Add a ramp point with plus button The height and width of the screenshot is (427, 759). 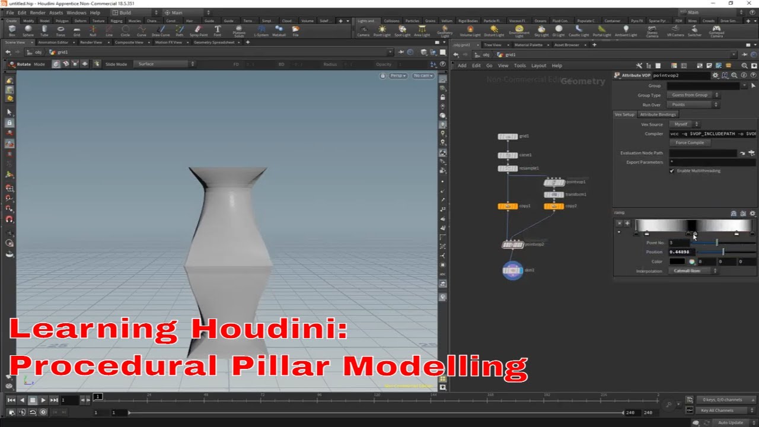(627, 223)
